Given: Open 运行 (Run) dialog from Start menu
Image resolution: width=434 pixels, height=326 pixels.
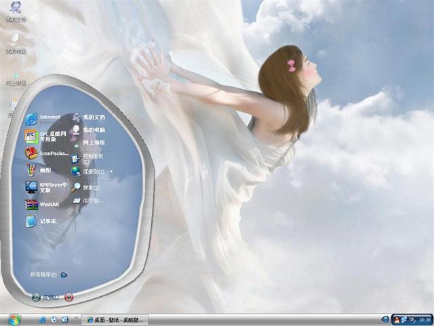Looking at the screenshot, I should pos(88,200).
